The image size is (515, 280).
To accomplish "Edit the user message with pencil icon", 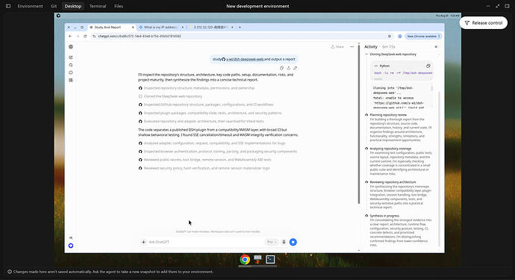I will tap(296, 68).
